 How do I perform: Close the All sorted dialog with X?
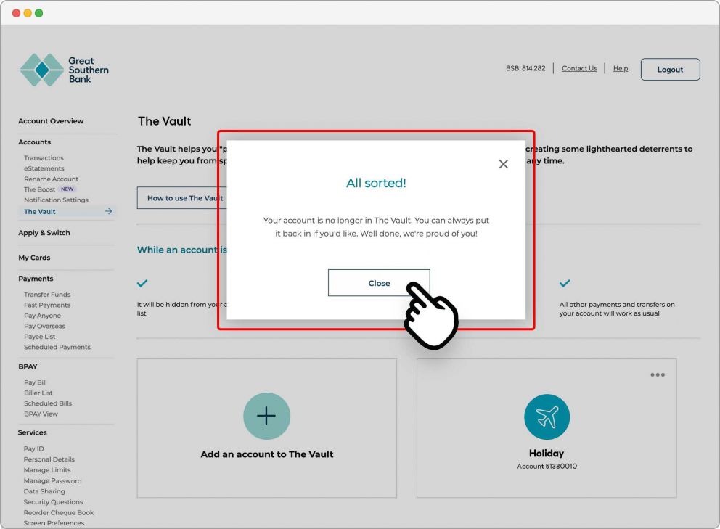(x=503, y=164)
